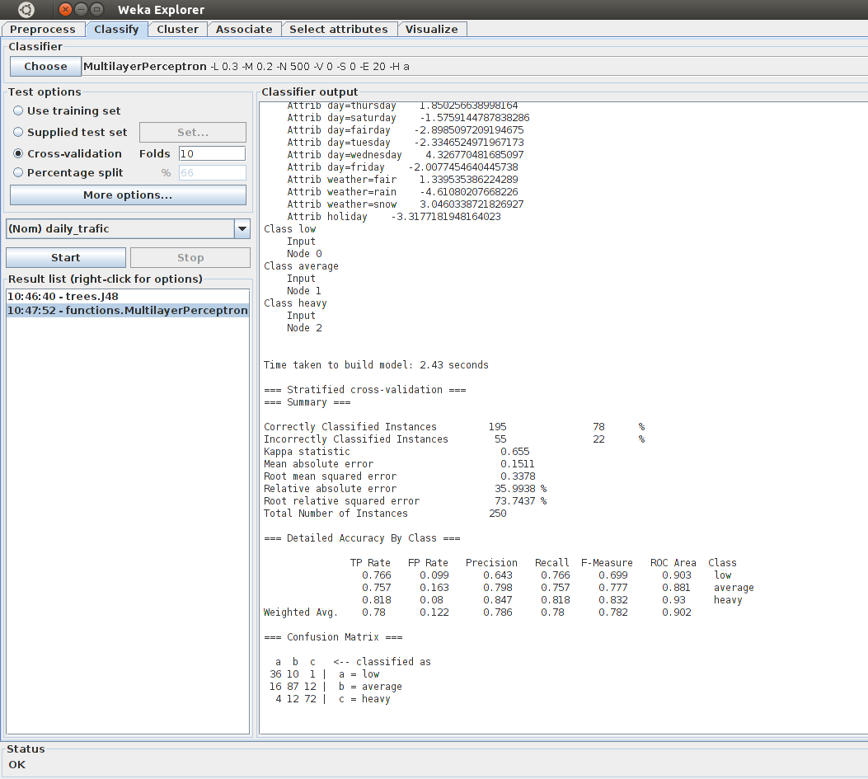Switch to the Preprocess tab
Screen dimensions: 868x779
tap(43, 30)
